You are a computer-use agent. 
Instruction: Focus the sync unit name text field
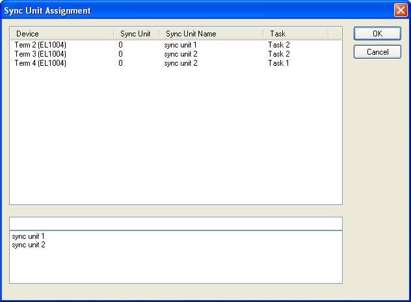176,223
